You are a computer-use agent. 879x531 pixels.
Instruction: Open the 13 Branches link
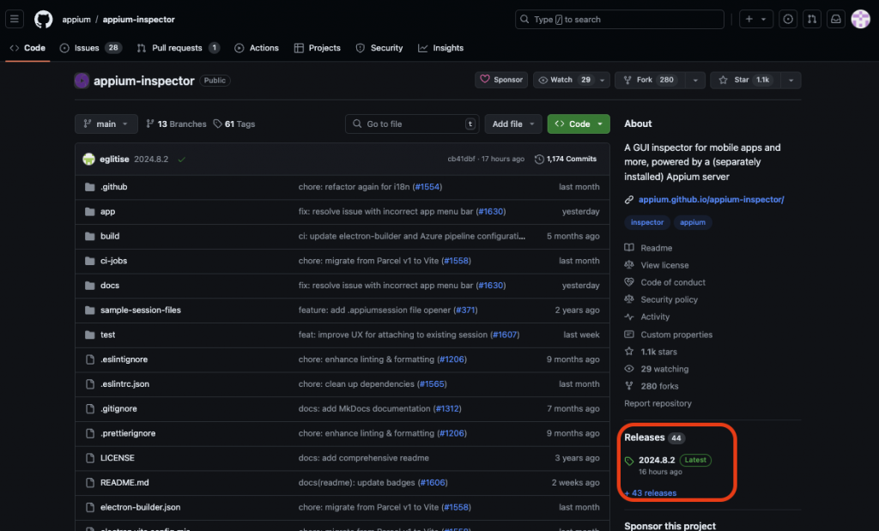pos(176,124)
